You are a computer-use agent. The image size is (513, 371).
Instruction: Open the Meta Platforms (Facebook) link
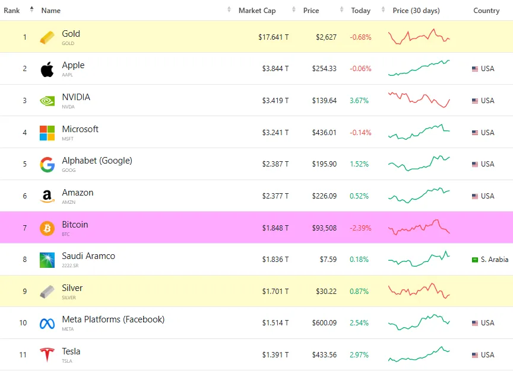[113, 319]
